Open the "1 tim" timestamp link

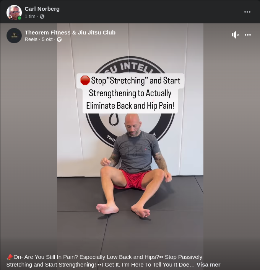click(30, 16)
